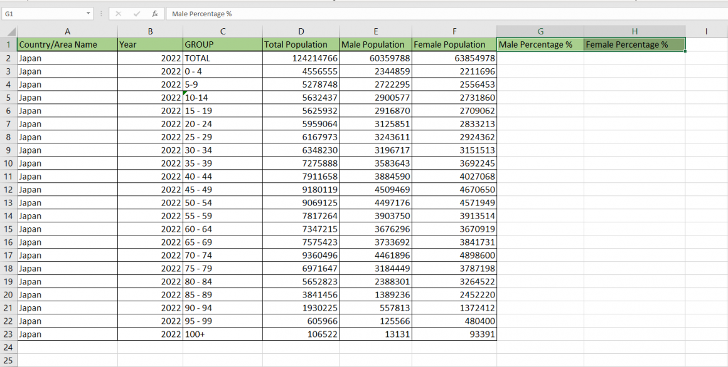Click the Select All triangle above row 1
The height and width of the screenshot is (367, 728).
[9, 31]
